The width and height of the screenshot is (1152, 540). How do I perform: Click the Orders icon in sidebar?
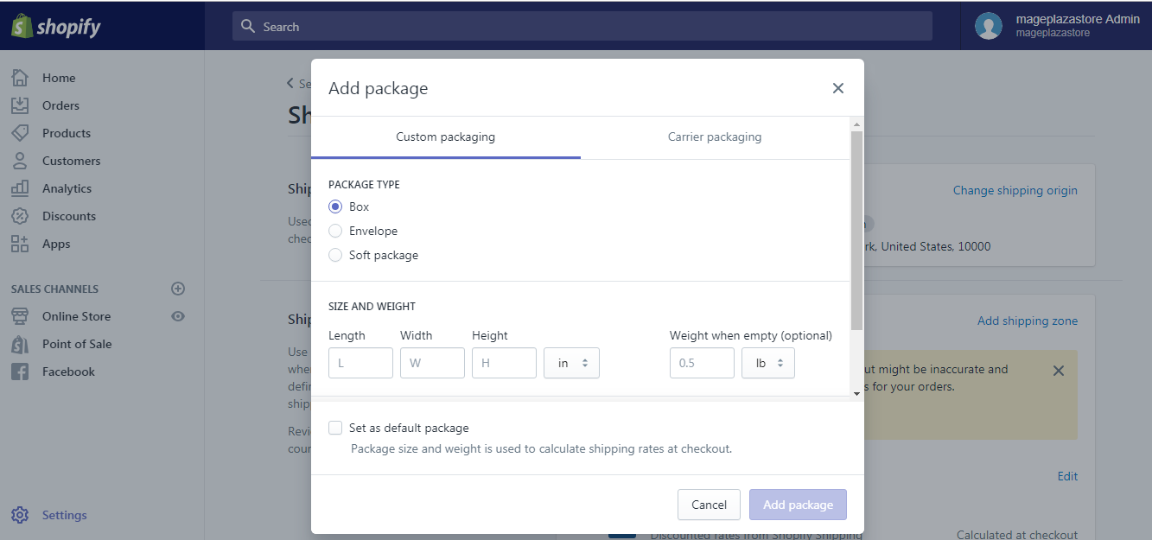[20, 105]
